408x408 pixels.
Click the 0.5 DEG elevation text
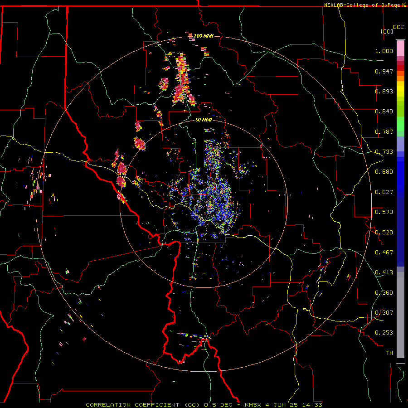218,405
